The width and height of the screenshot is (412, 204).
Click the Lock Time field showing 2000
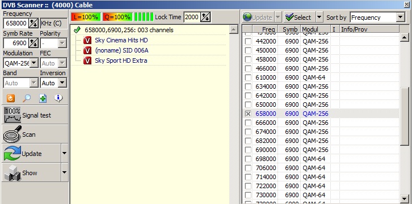click(192, 18)
